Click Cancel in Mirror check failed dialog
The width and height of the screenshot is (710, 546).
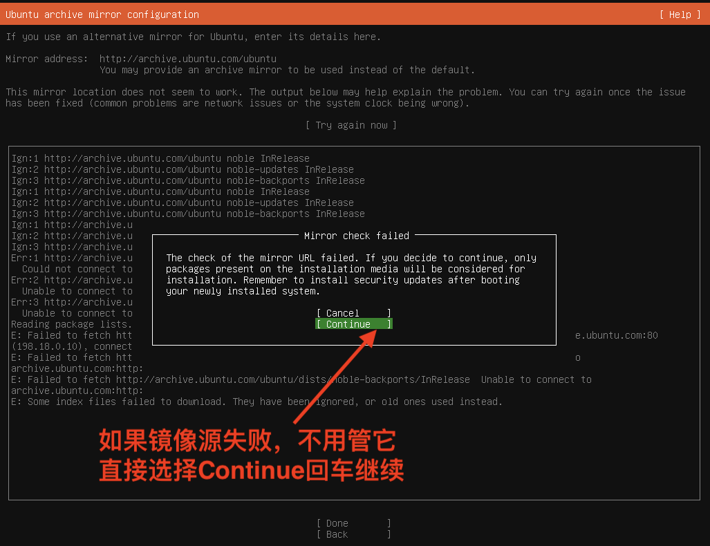354,313
